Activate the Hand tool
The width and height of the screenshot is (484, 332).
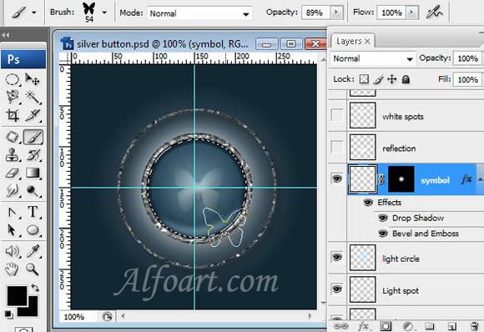13,269
